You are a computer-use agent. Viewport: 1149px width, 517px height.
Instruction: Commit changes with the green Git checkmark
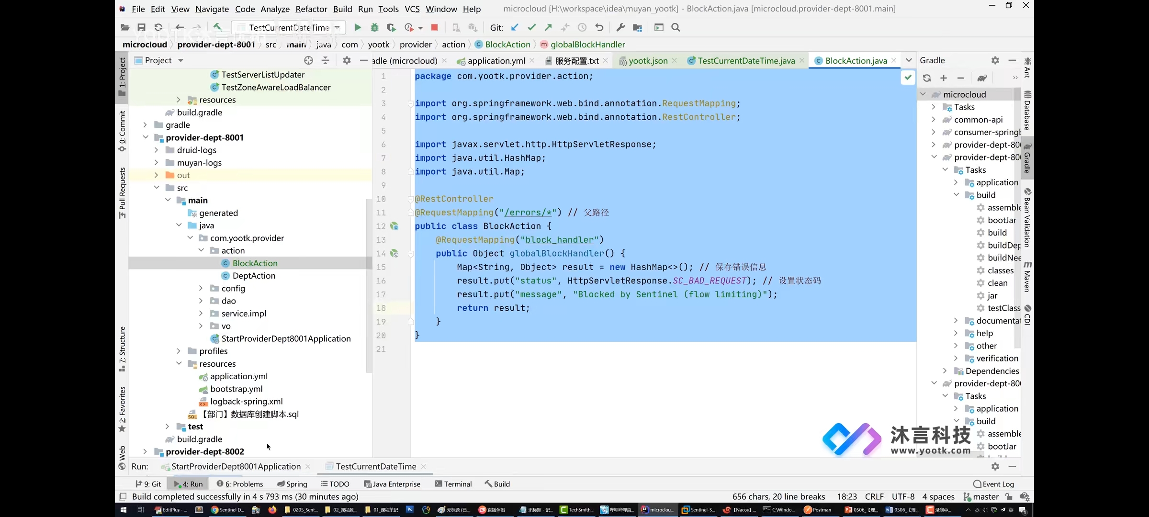(x=531, y=28)
